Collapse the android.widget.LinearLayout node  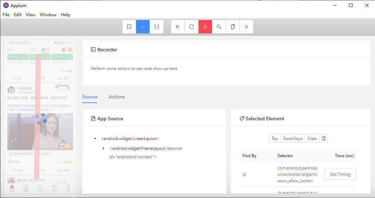point(95,139)
